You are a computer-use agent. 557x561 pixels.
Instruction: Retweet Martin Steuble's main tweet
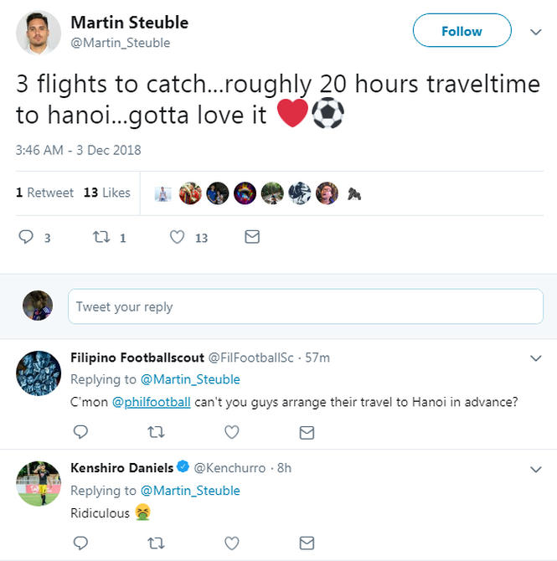[x=100, y=238]
